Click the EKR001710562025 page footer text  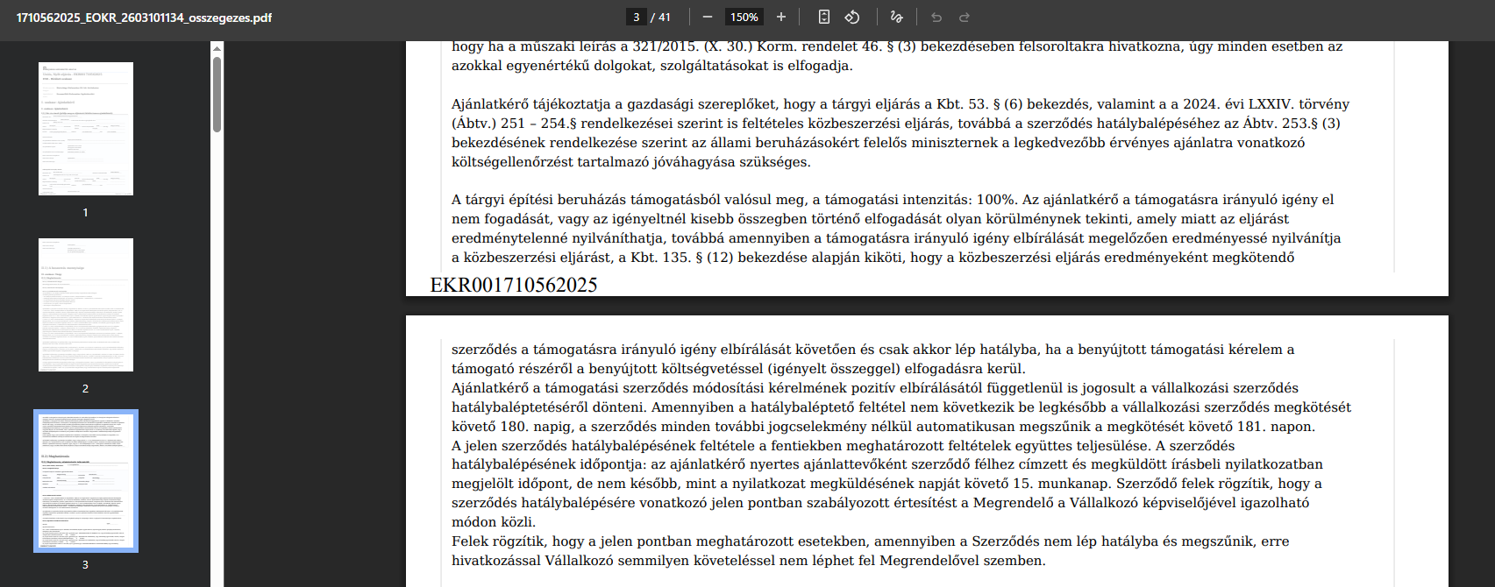(514, 285)
